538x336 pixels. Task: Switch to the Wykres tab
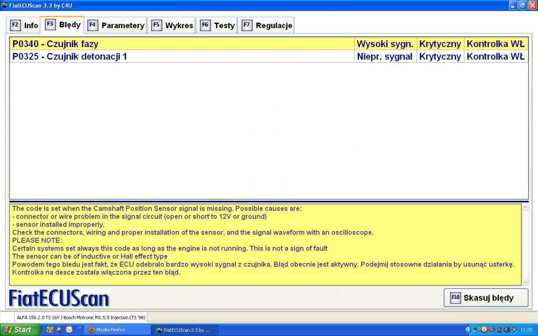(x=171, y=25)
